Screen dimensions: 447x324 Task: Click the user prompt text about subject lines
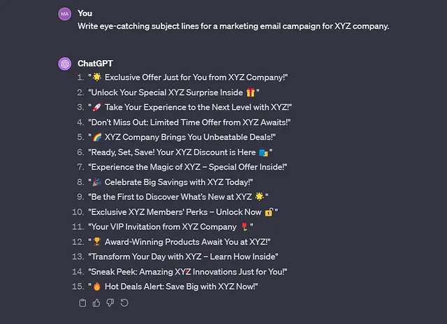233,27
